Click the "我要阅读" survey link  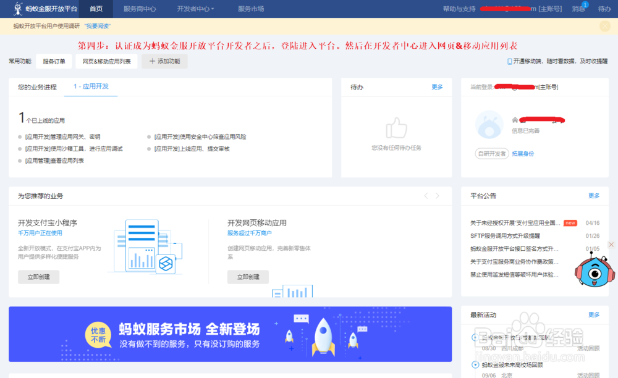click(98, 26)
